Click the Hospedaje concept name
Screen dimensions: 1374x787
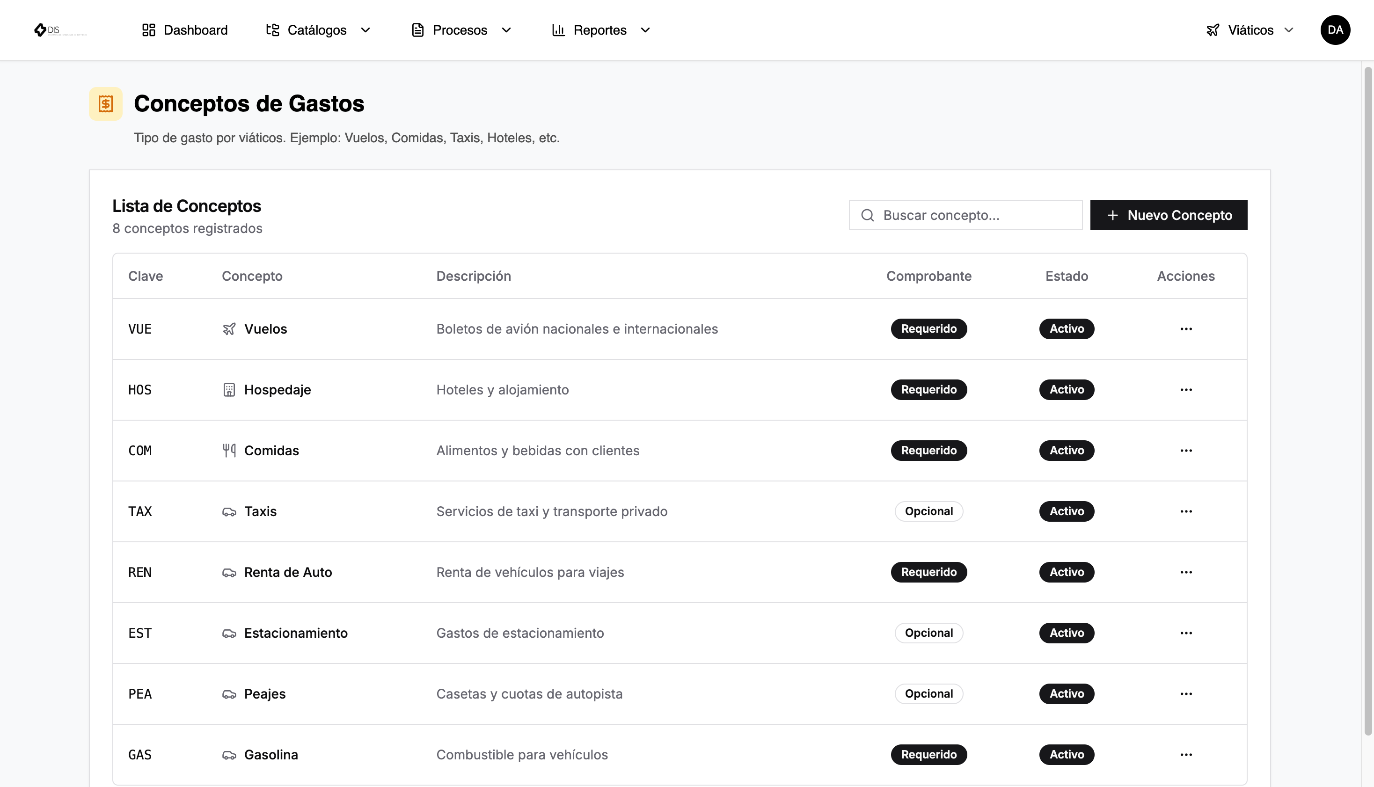click(278, 390)
